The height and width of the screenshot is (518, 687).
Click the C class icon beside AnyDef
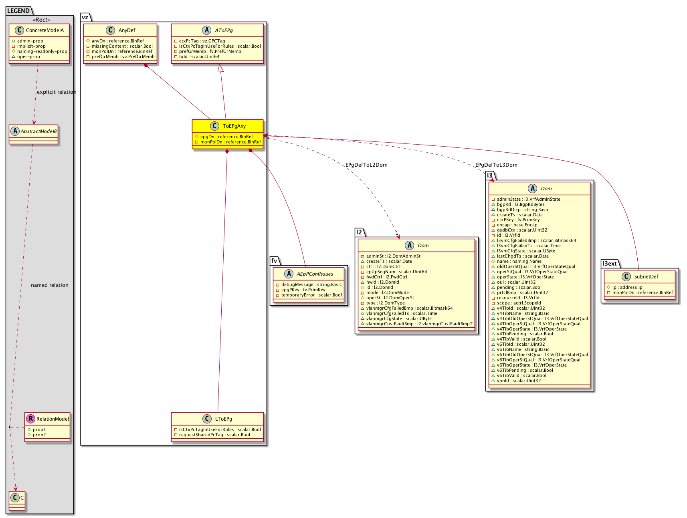point(111,30)
